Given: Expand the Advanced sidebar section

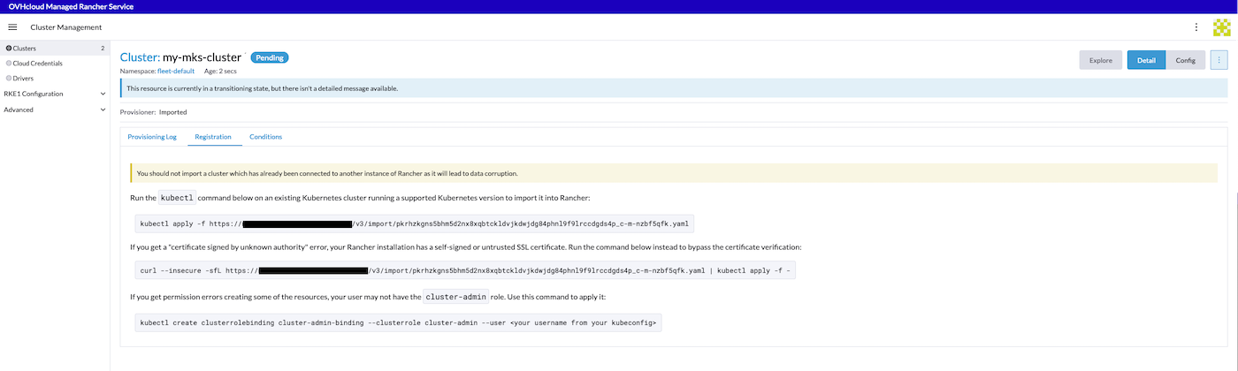Looking at the screenshot, I should 103,110.
